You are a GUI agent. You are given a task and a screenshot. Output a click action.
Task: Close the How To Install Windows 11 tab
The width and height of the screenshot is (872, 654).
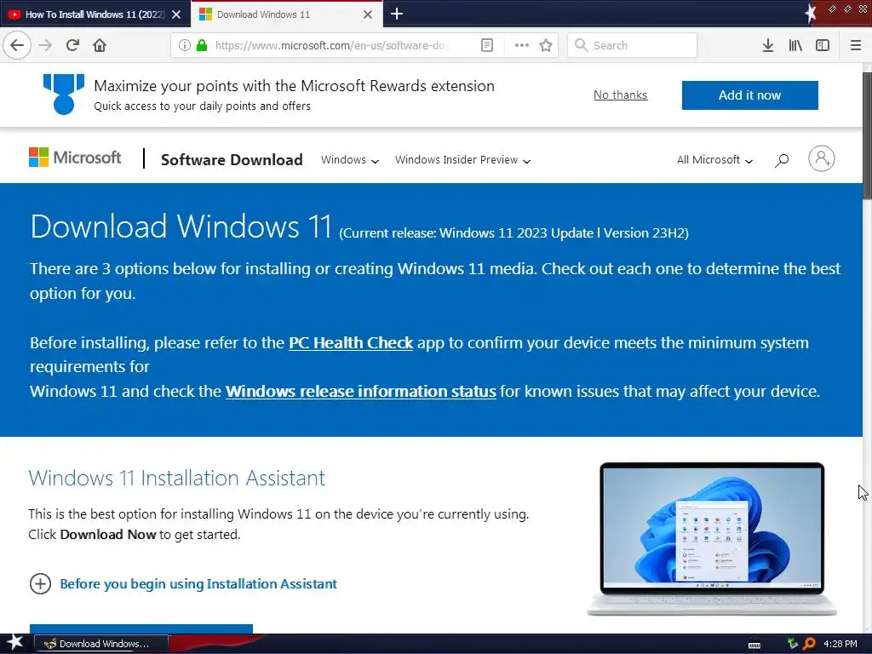click(x=176, y=14)
